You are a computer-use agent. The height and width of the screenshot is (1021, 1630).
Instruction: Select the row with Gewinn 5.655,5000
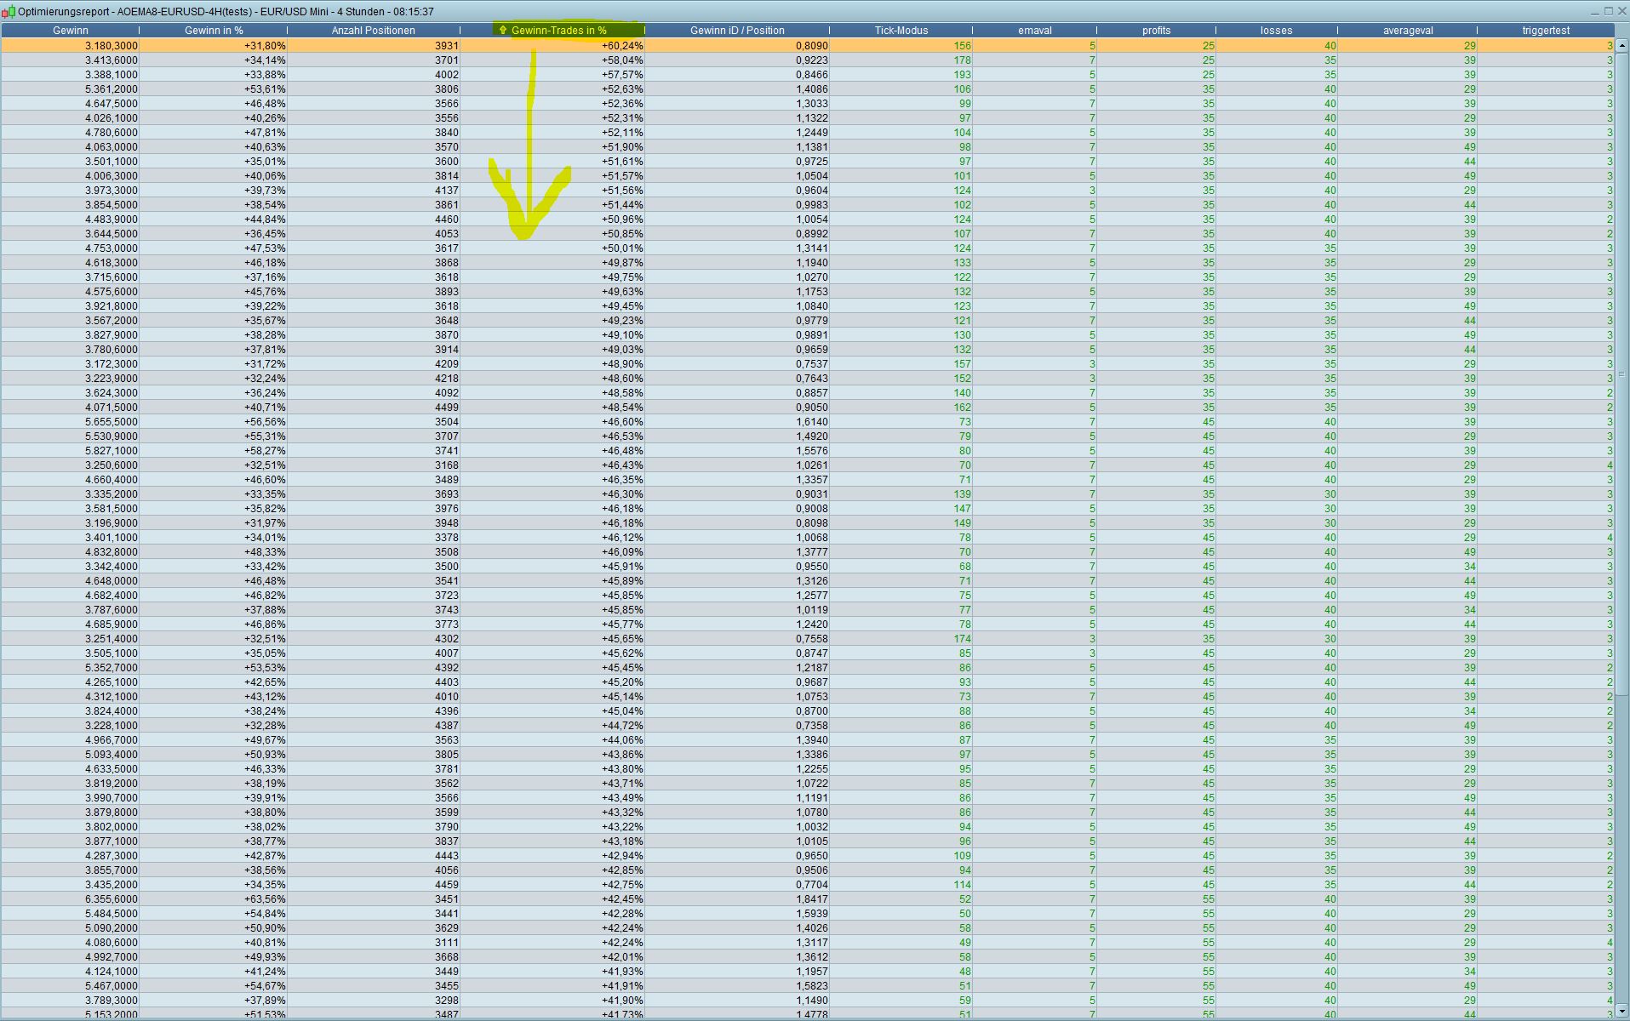pos(807,422)
